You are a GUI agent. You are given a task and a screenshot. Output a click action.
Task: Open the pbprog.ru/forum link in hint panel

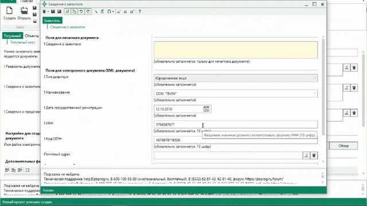tap(264, 179)
